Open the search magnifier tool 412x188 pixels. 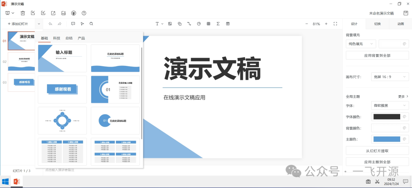tap(91, 24)
